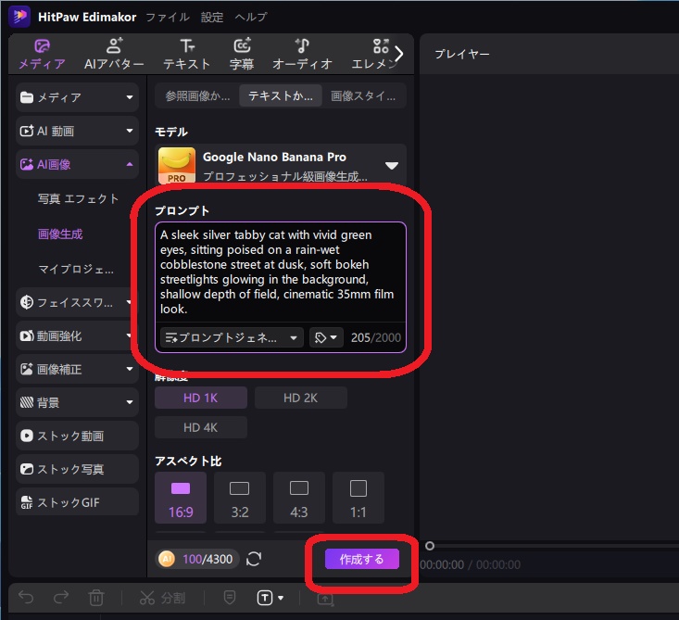Click the Undo arrow in timeline toolbar
Image resolution: width=679 pixels, height=620 pixels.
(26, 598)
